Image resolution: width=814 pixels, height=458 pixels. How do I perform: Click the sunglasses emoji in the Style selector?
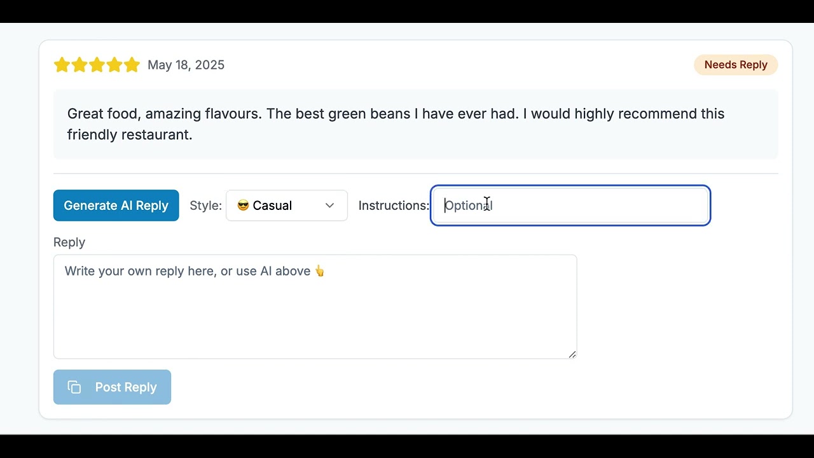243,205
